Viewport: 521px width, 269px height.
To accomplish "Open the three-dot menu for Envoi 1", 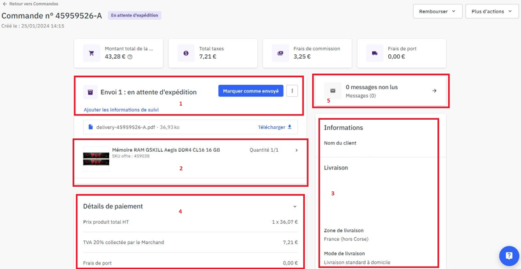I will pos(292,91).
